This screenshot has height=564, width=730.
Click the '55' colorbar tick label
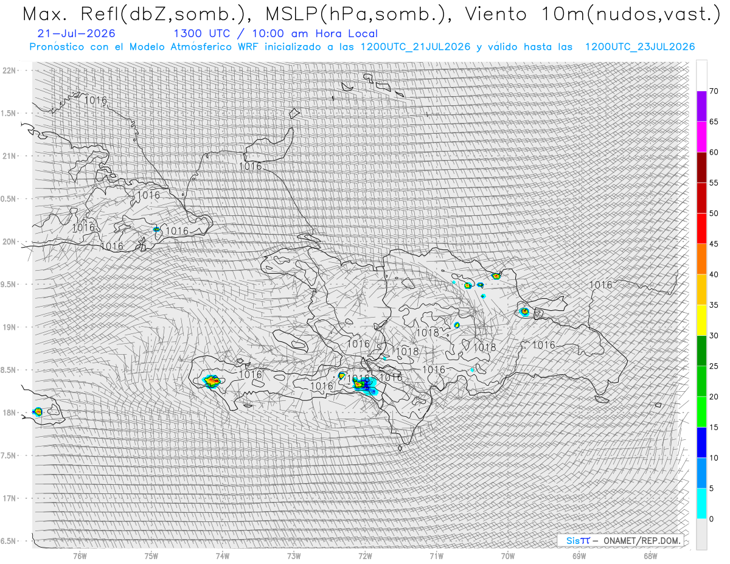714,183
